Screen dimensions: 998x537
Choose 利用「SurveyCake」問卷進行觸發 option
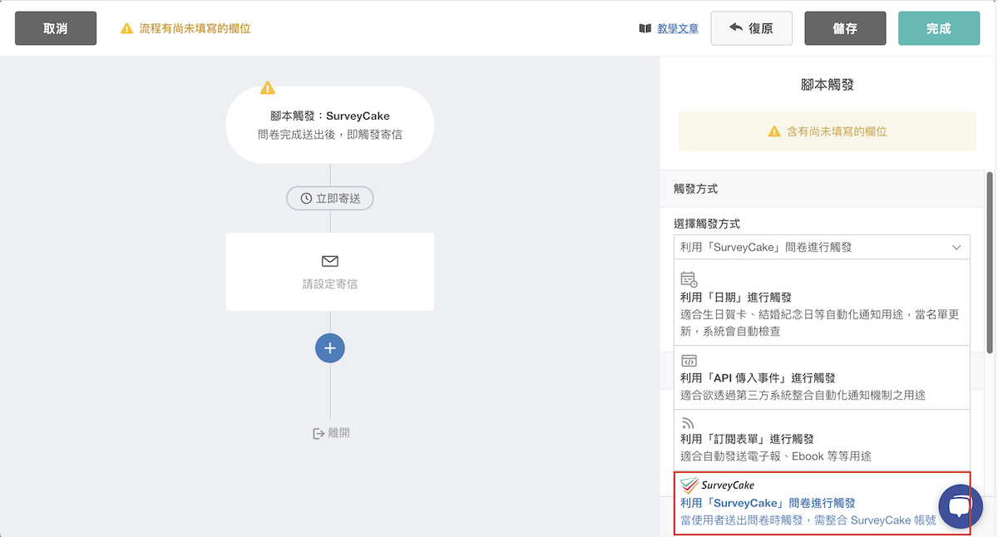tap(822, 503)
